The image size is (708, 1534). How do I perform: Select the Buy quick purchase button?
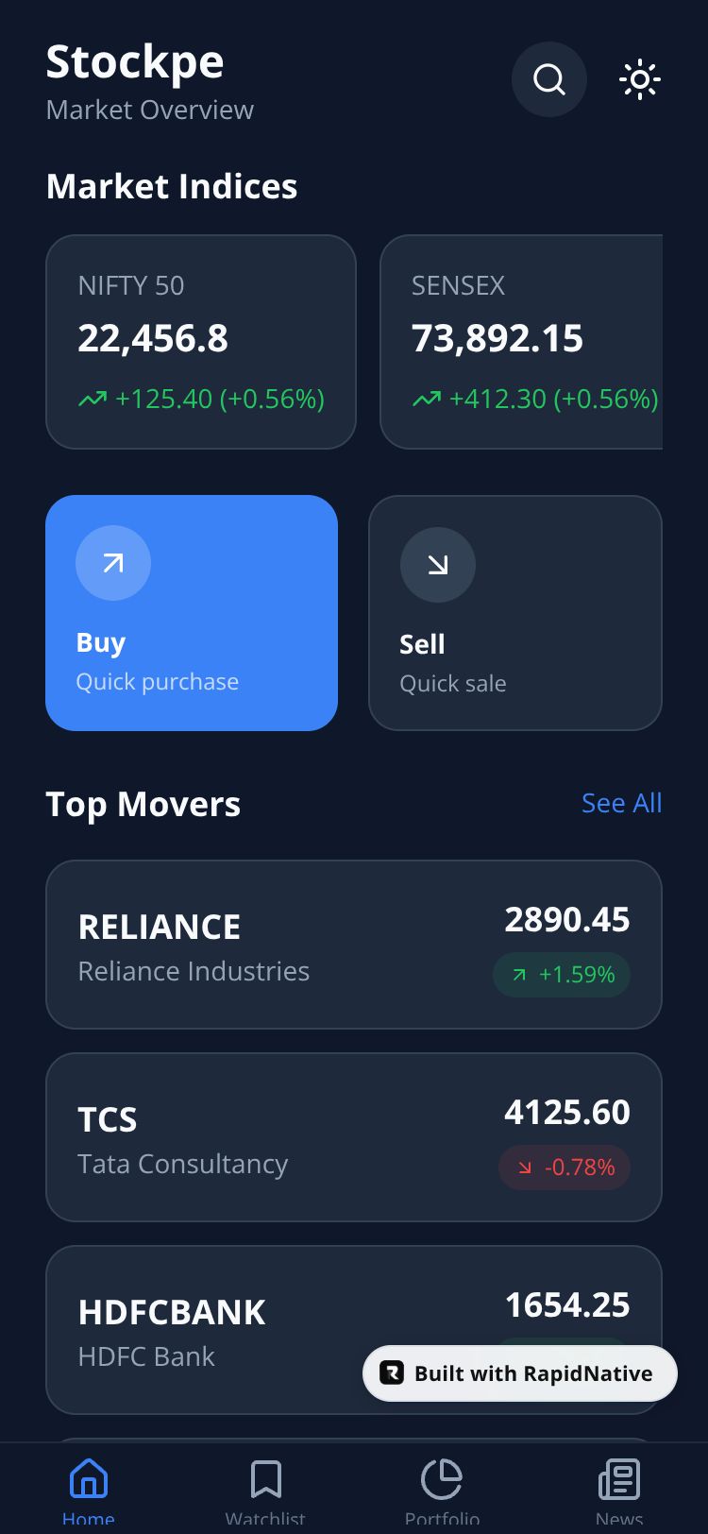[192, 613]
